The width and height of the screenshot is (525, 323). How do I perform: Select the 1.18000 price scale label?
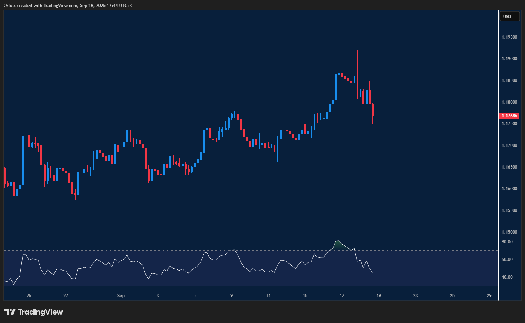pyautogui.click(x=509, y=102)
